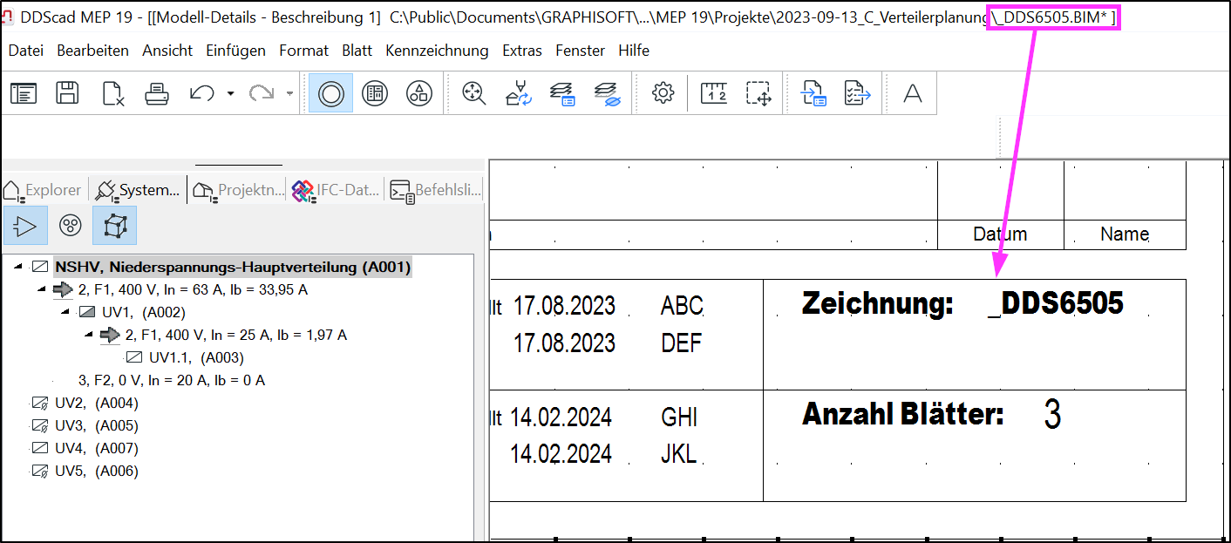Screen dimensions: 1231x543
Task: Open the redo history dropdown arrow
Action: 289,93
